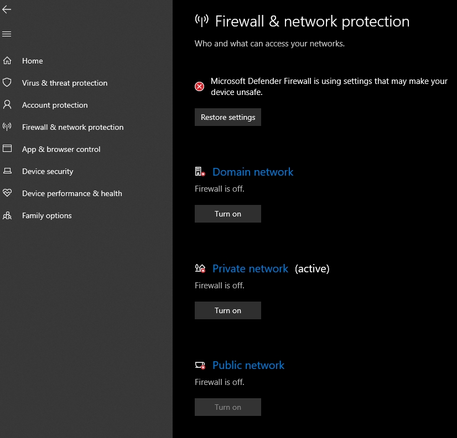This screenshot has width=457, height=438.
Task: Click the Account protection person icon
Action: tap(7, 105)
